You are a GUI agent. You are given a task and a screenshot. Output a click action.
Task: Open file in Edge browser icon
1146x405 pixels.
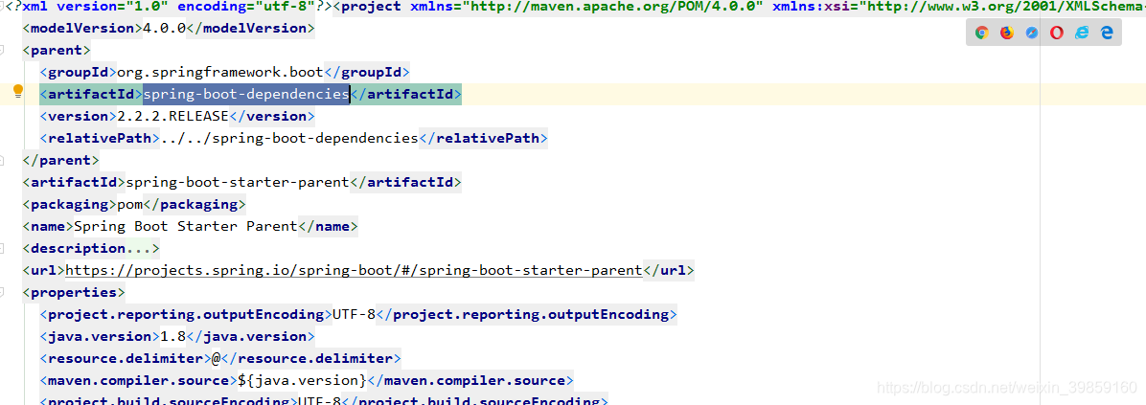[x=1107, y=33]
